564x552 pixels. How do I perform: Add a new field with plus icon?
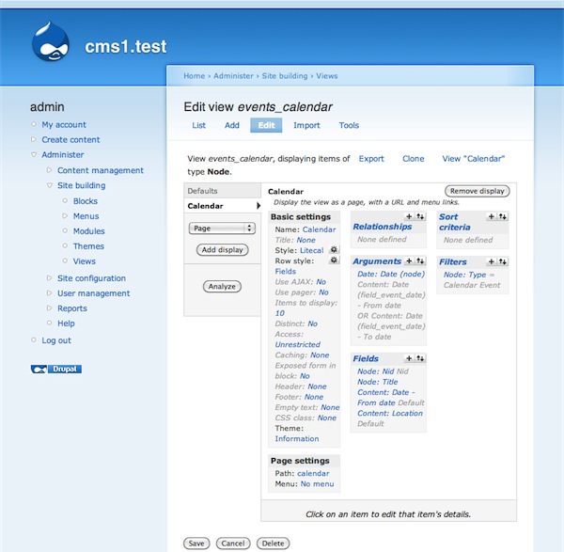[408, 358]
